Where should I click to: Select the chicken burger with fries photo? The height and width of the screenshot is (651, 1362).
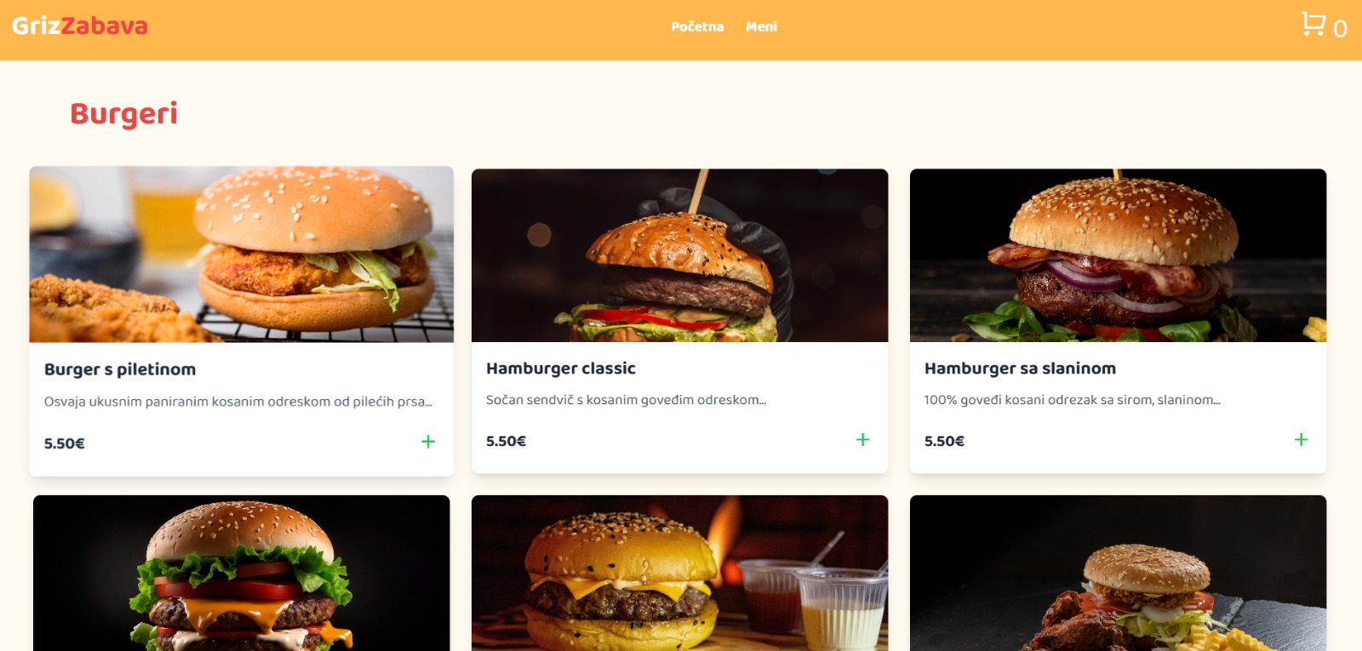(x=1118, y=574)
